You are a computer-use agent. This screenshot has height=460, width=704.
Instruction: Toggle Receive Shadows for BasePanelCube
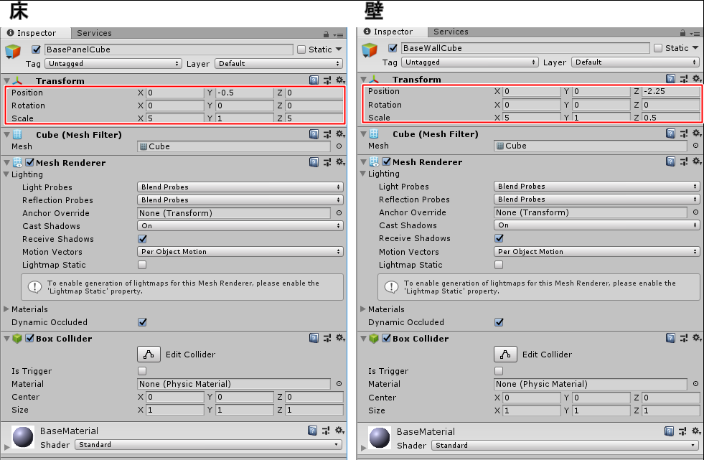[x=142, y=239]
